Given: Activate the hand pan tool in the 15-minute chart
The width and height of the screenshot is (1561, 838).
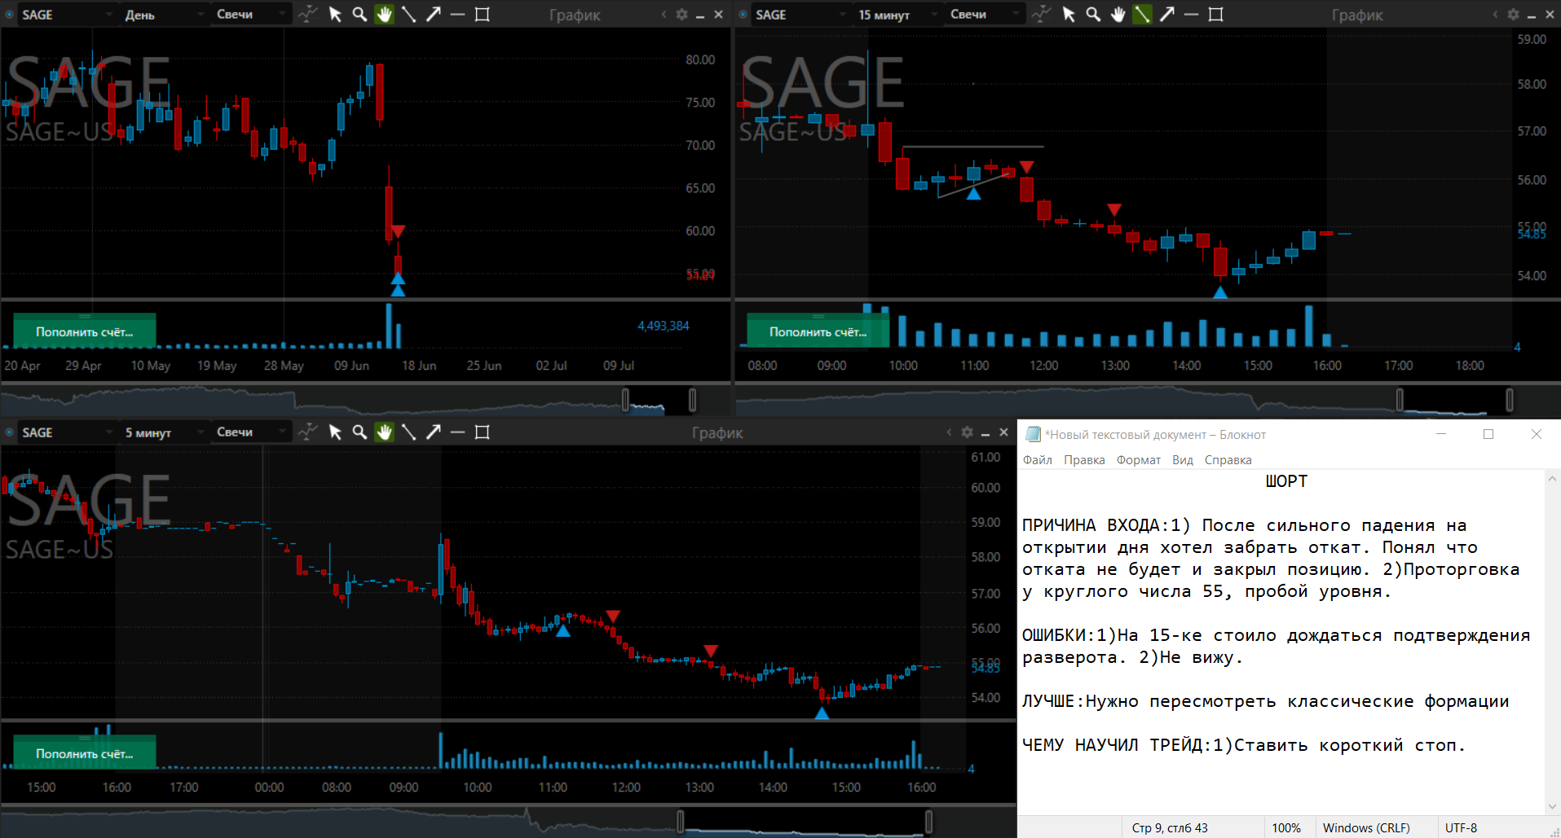Looking at the screenshot, I should coord(1118,15).
